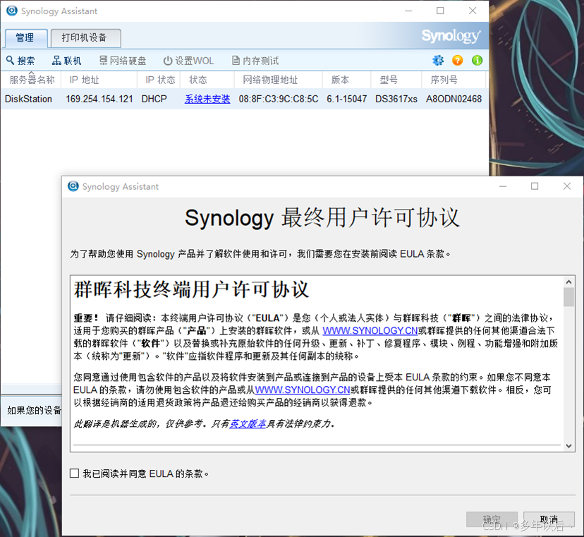Close the main Synology Assistant window
The width and height of the screenshot is (584, 537).
coord(473,11)
